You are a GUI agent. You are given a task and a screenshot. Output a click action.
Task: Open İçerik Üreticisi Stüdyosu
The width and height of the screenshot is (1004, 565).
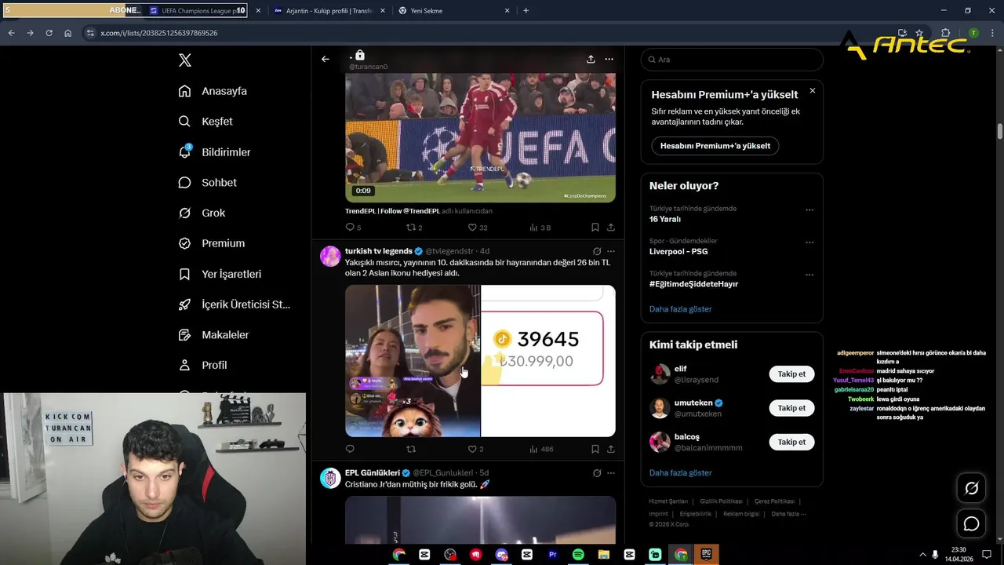[x=235, y=304]
